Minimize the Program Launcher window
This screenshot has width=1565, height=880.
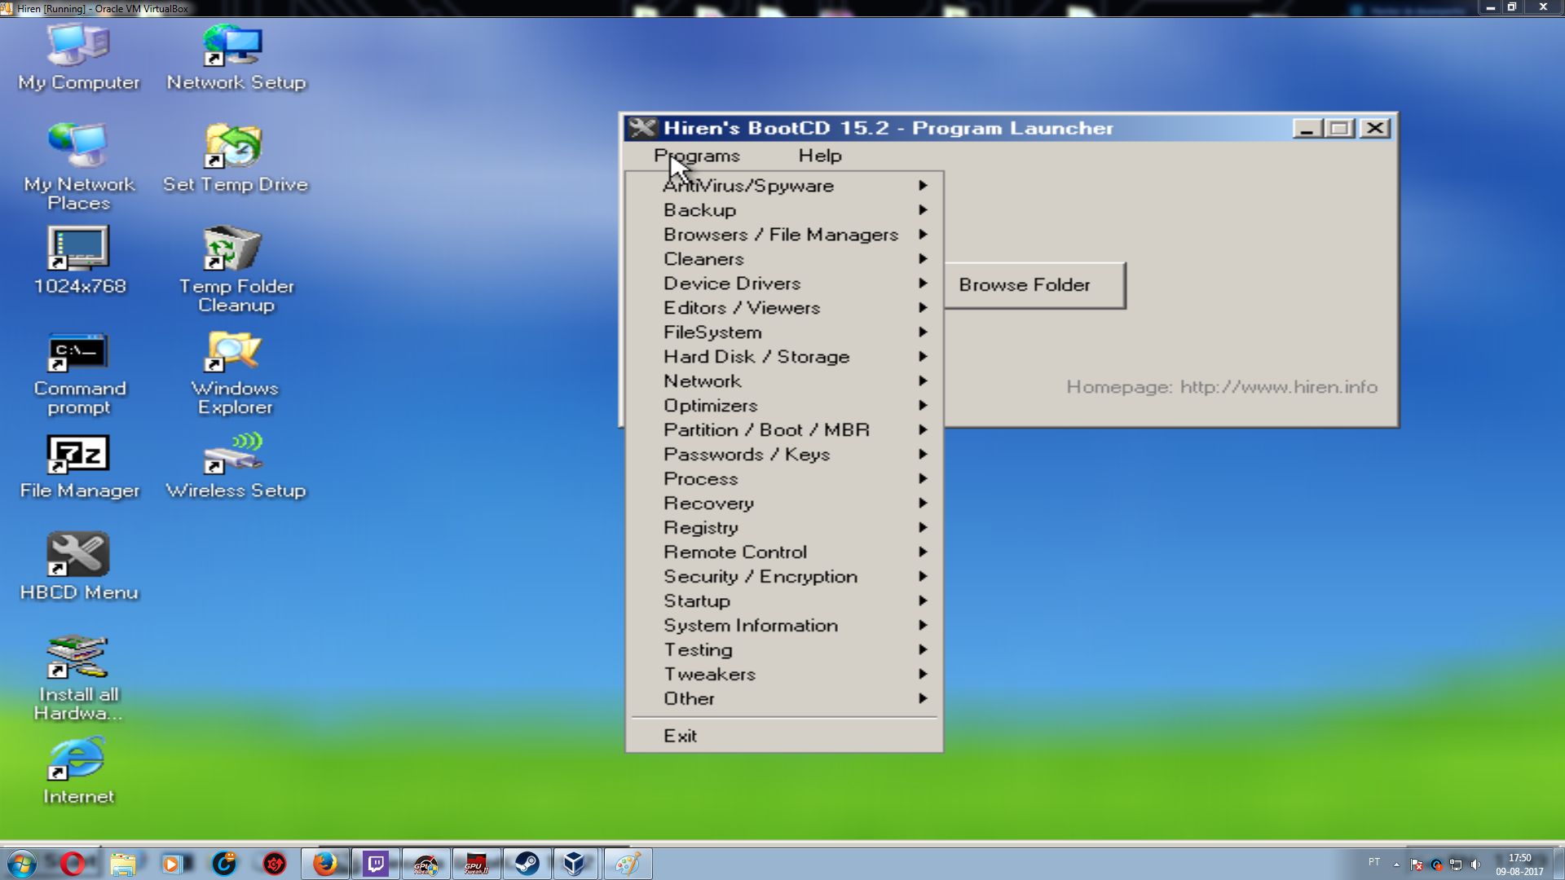[1307, 129]
